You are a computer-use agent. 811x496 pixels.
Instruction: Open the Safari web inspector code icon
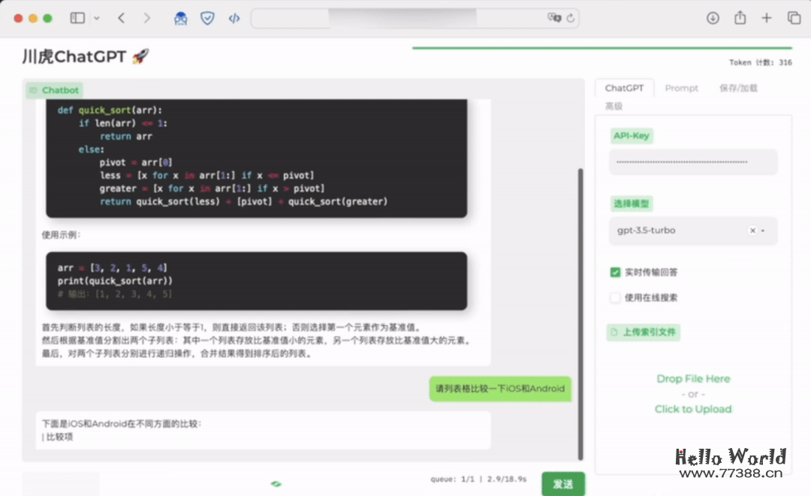[x=234, y=18]
